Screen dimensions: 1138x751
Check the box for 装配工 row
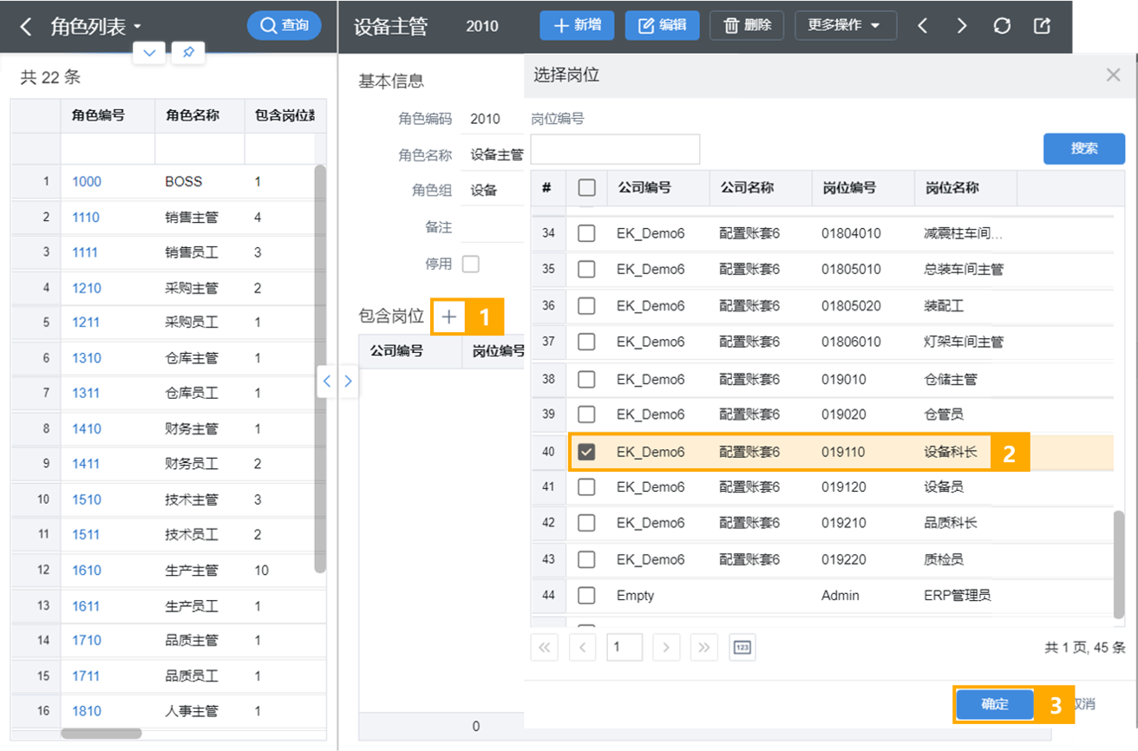[587, 306]
